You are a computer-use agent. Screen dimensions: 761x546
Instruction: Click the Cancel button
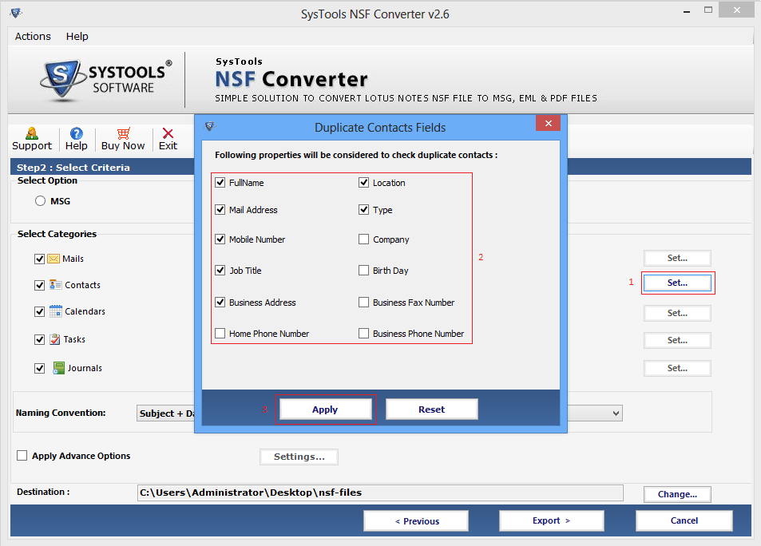(x=684, y=520)
